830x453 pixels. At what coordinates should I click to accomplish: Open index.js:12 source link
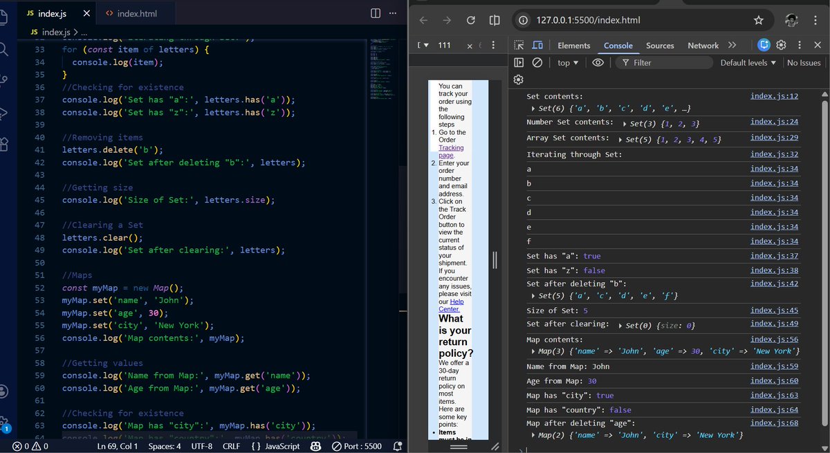coord(774,96)
